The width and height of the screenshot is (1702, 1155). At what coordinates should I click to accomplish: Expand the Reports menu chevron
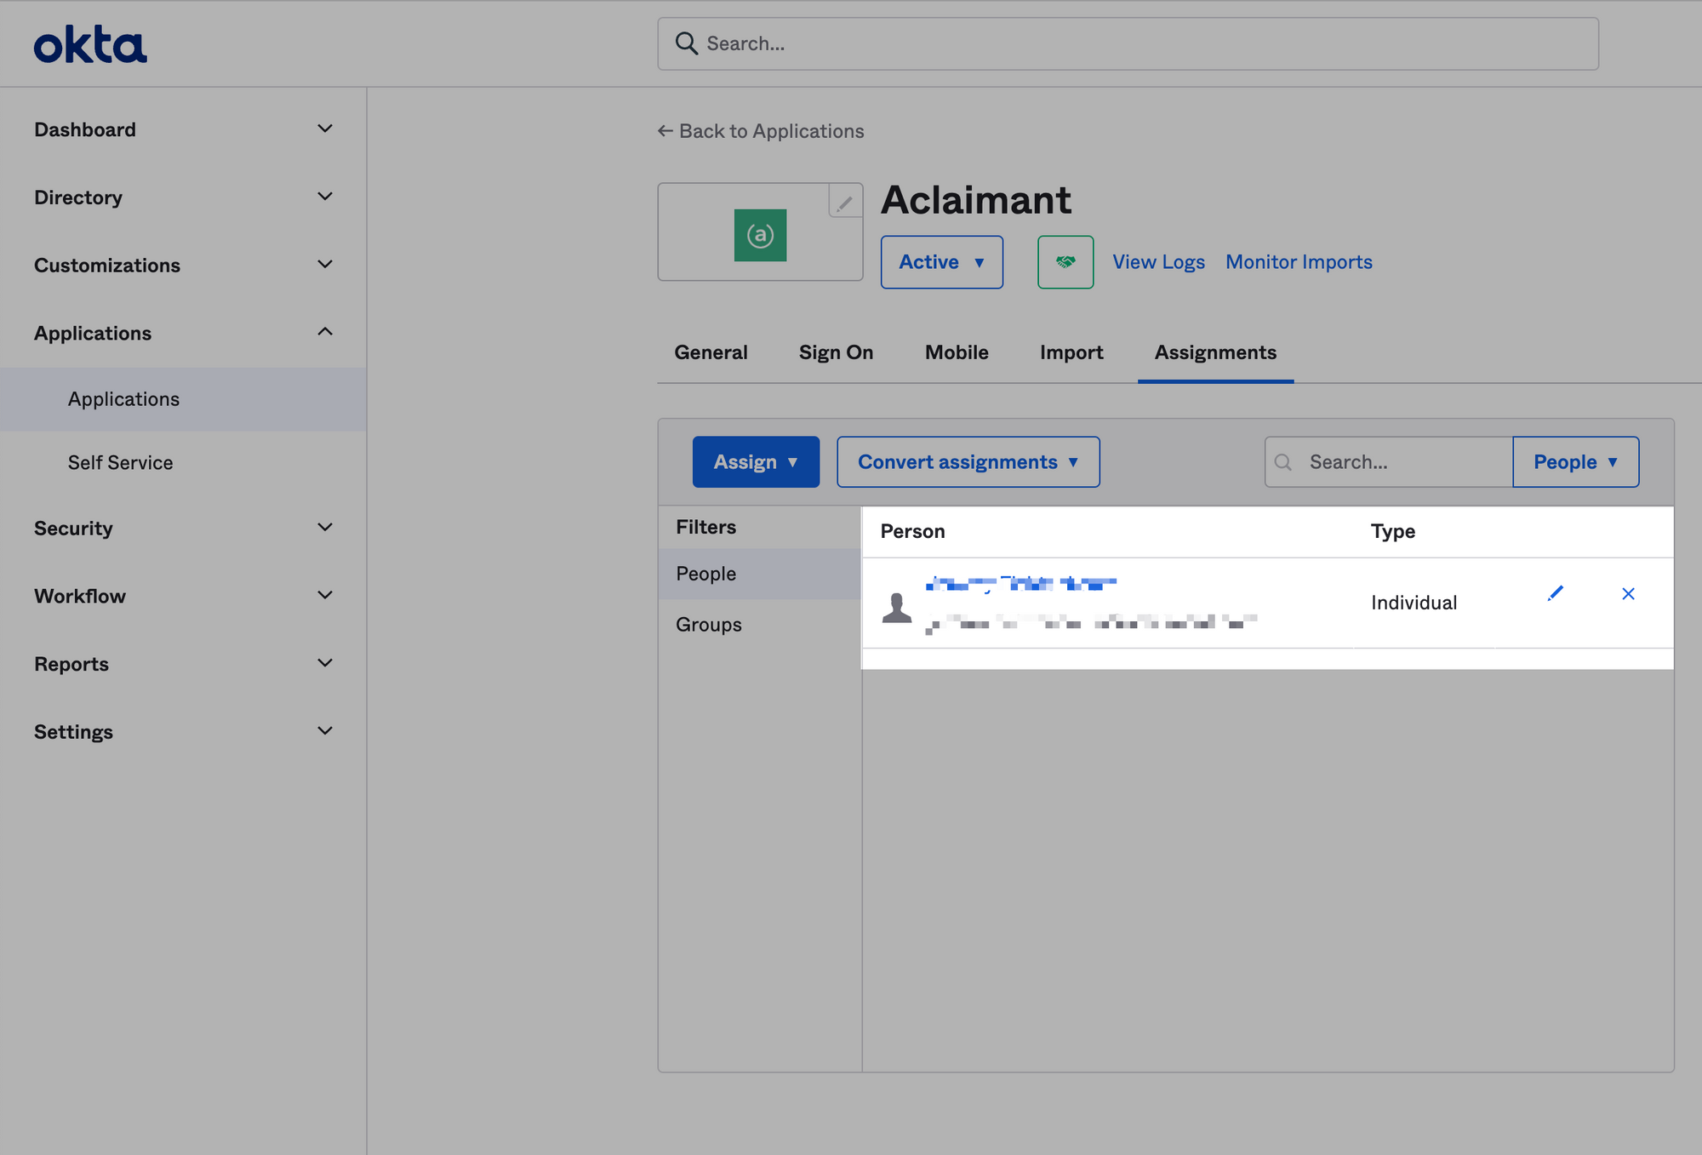(x=325, y=663)
